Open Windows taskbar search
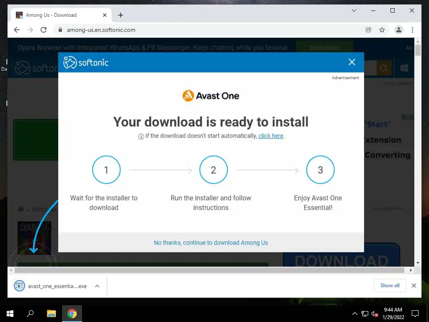This screenshot has height=322, width=429. (x=30, y=314)
